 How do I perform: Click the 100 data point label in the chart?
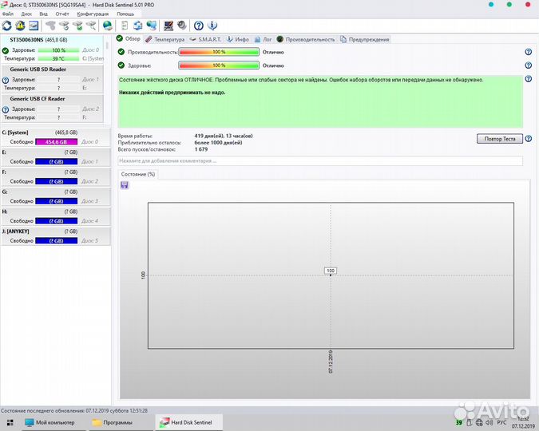coord(331,271)
